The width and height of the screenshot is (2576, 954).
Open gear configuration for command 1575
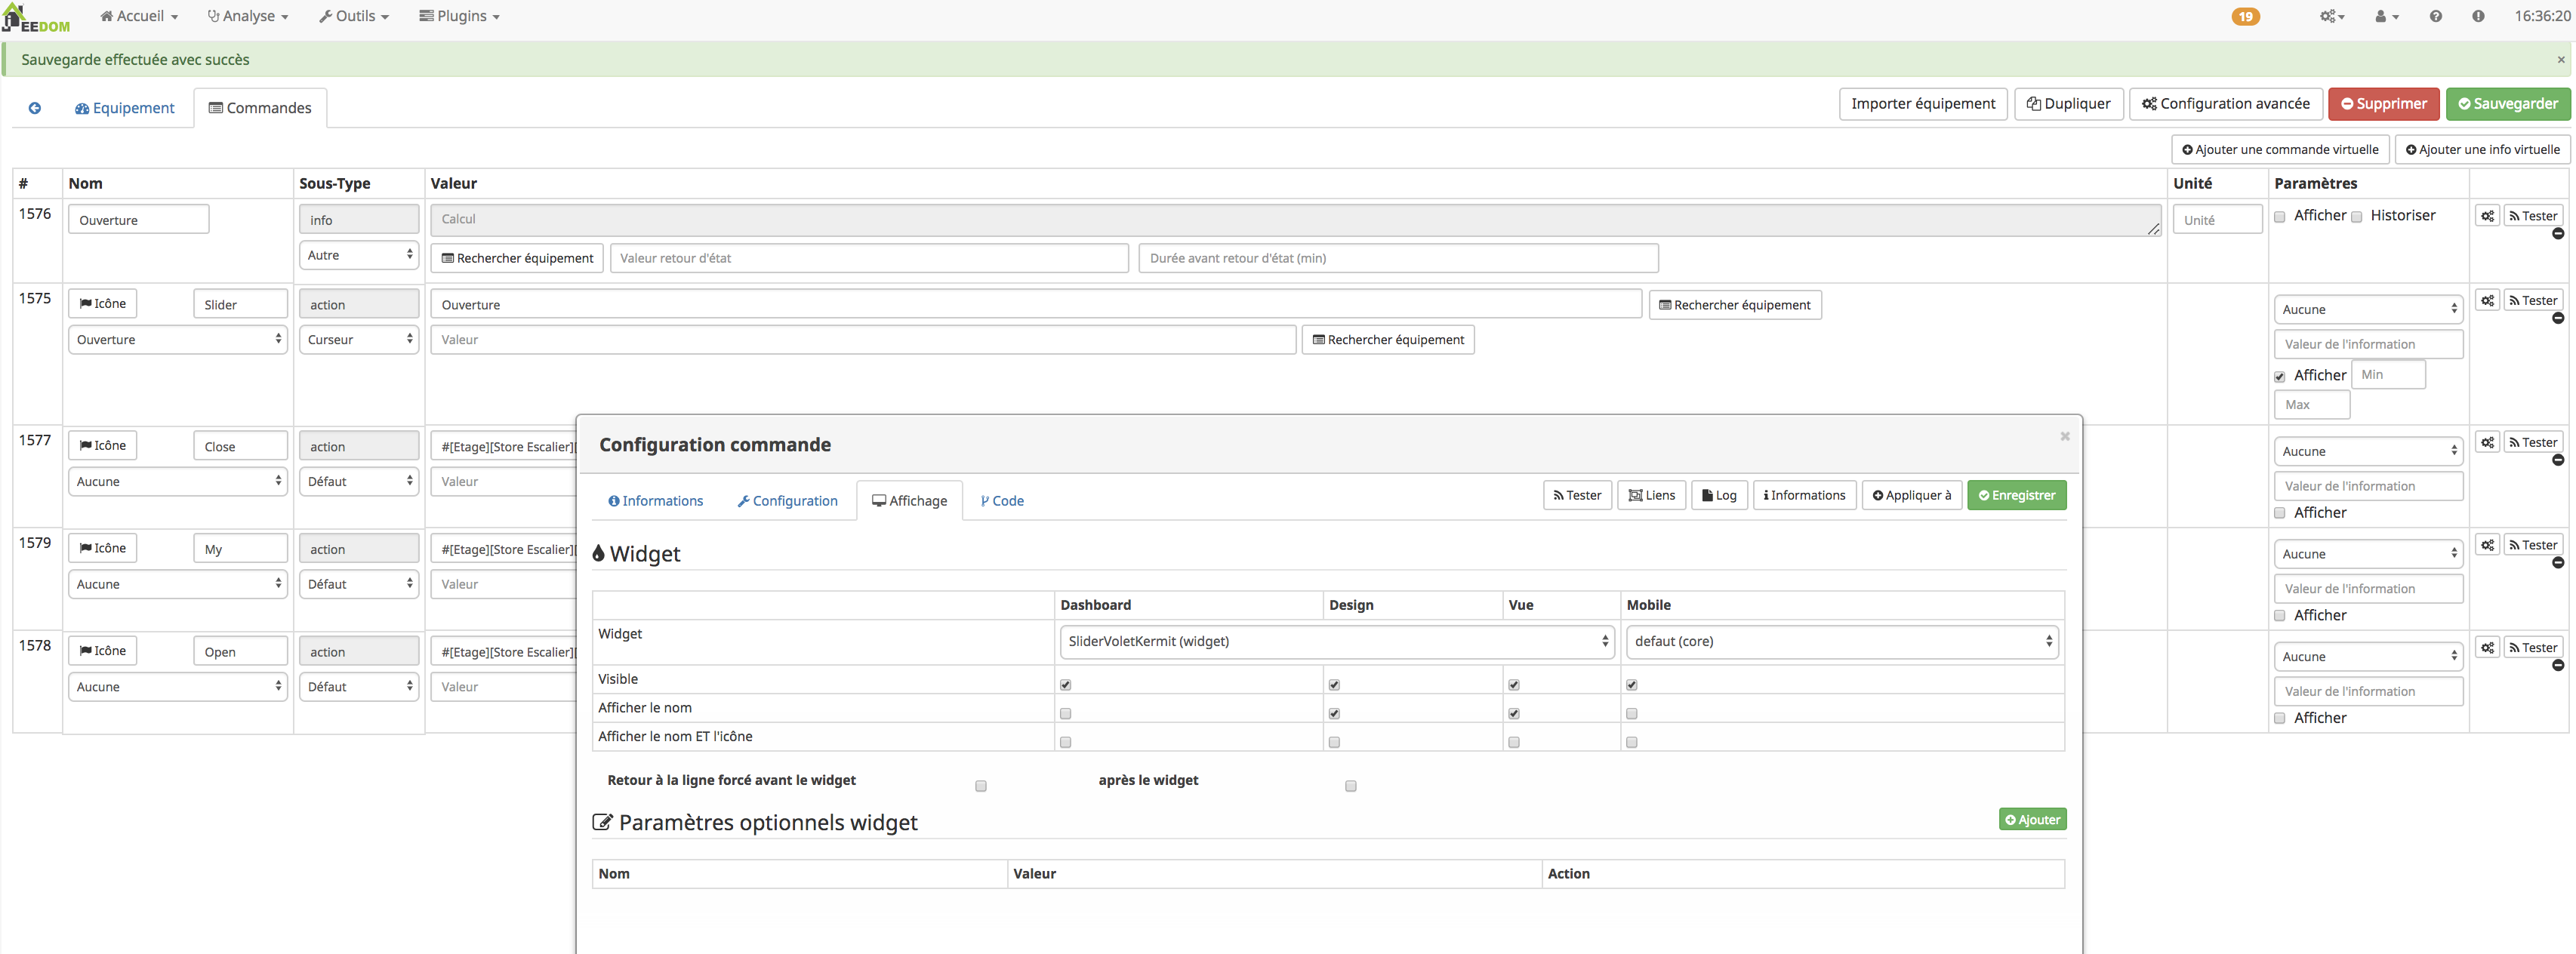2487,300
